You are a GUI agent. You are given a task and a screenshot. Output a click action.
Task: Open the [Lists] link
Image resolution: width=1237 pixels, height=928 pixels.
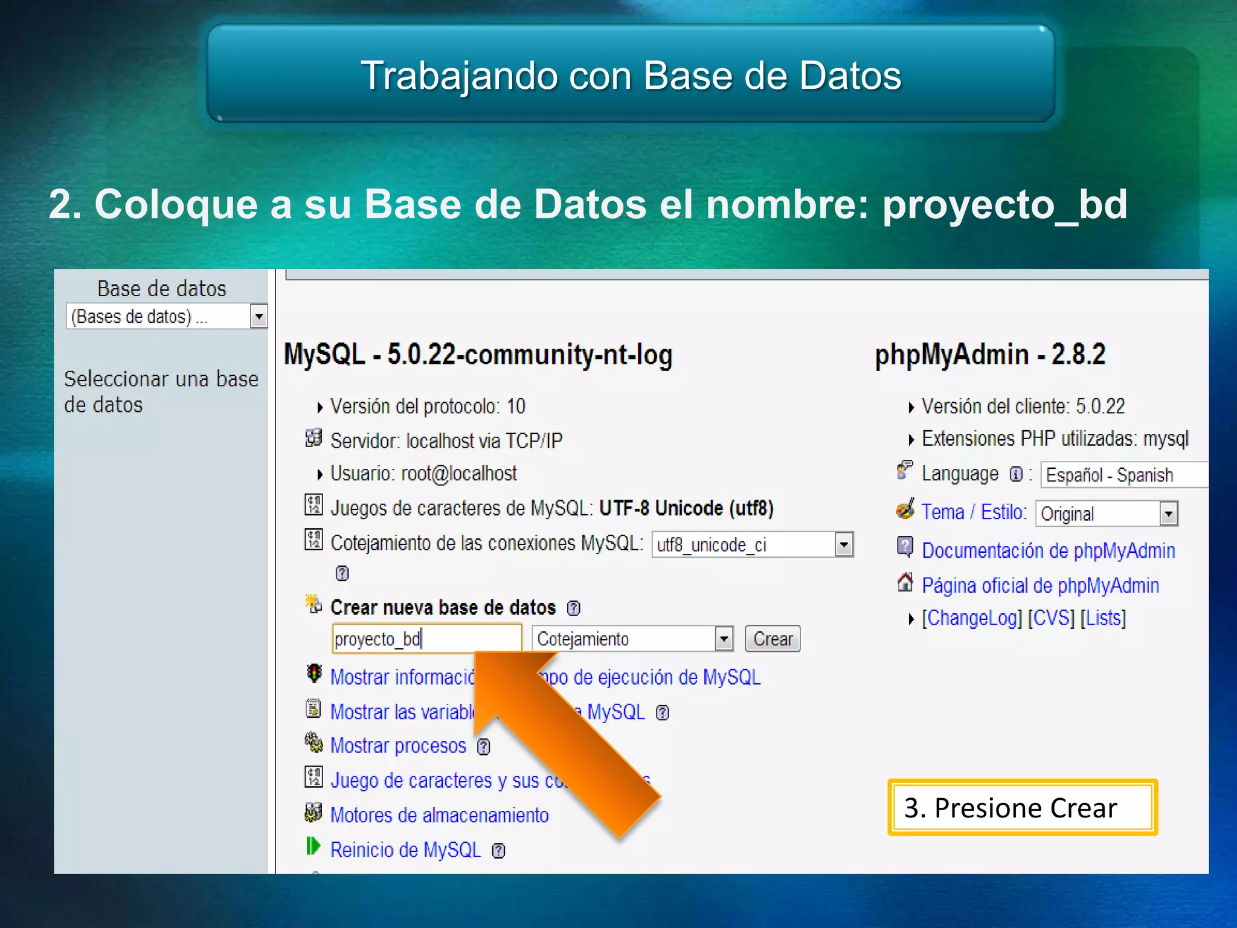[1103, 618]
